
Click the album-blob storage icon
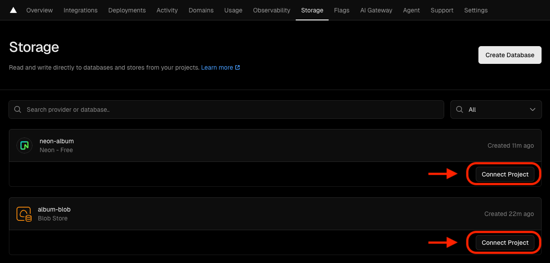click(24, 213)
